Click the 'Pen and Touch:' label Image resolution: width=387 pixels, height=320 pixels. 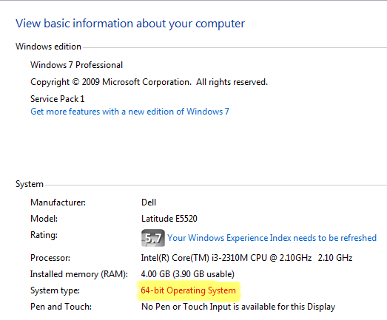coord(61,307)
